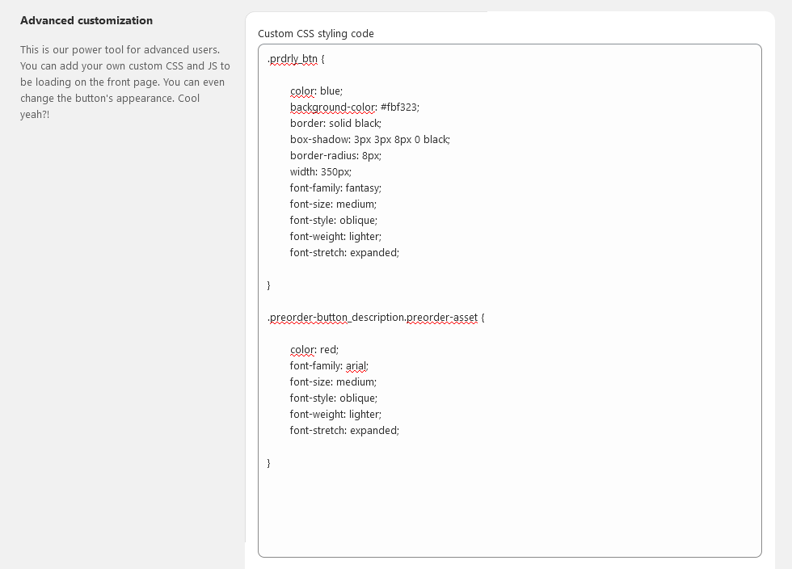The width and height of the screenshot is (792, 569).
Task: Click the power tool description paragraph
Action: coord(123,82)
